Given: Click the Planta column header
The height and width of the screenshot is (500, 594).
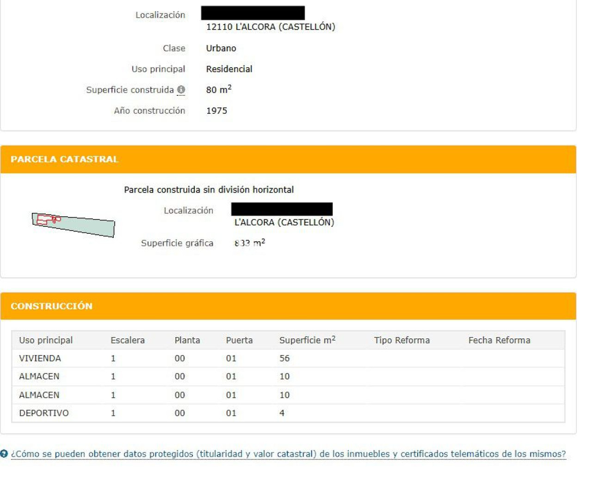Looking at the screenshot, I should pyautogui.click(x=187, y=340).
